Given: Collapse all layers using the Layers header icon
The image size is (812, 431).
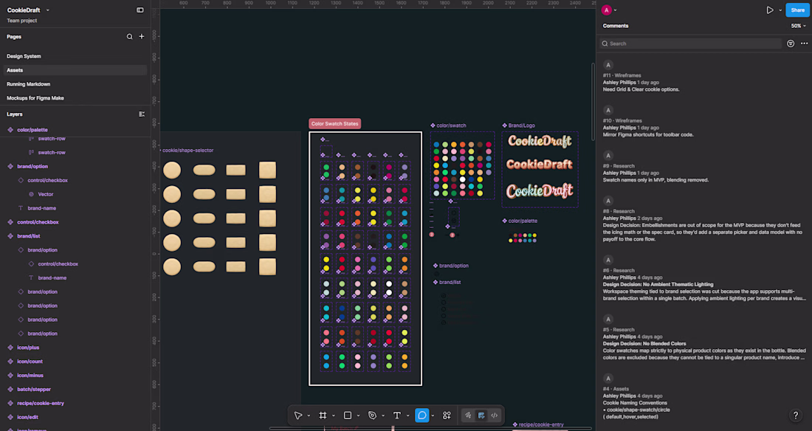Looking at the screenshot, I should point(142,114).
